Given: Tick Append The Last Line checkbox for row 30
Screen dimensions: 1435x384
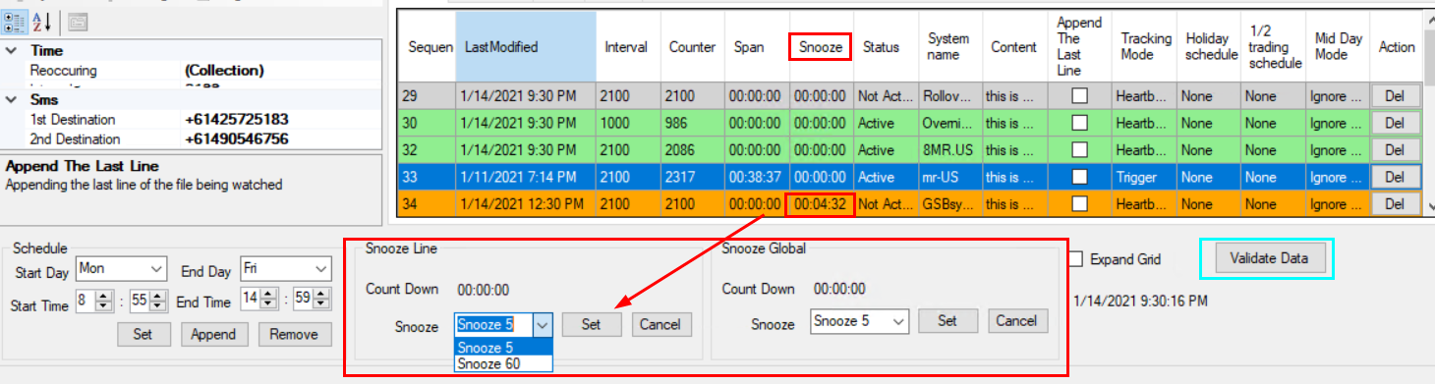Looking at the screenshot, I should click(x=1079, y=124).
